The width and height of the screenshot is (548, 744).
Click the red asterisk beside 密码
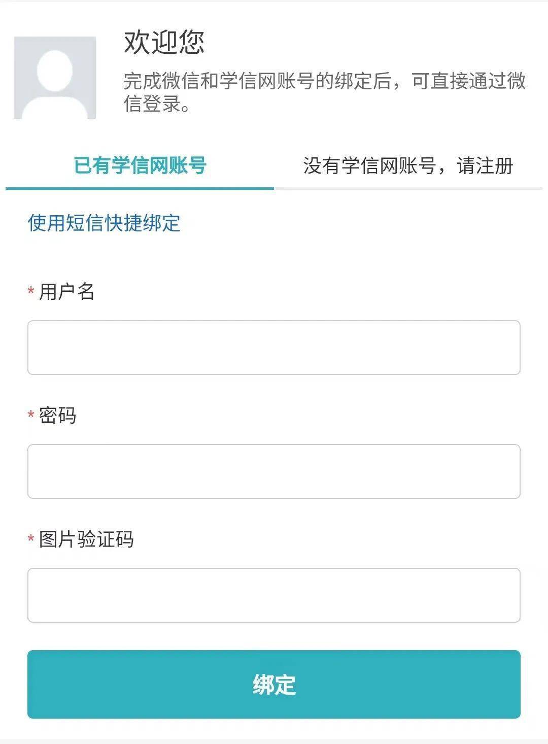click(29, 415)
